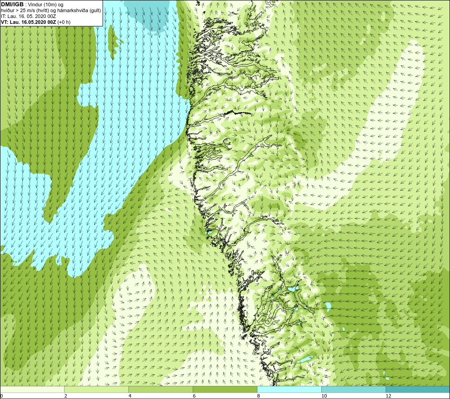Click the legend scale label '0'
The height and width of the screenshot is (399, 450).
click(x=1, y=396)
